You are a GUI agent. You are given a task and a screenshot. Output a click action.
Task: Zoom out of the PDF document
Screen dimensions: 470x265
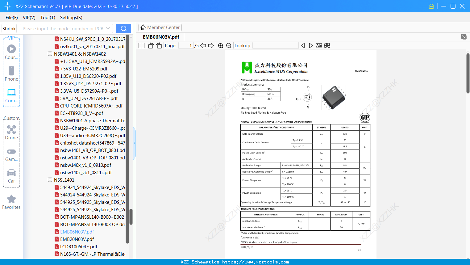click(x=229, y=46)
